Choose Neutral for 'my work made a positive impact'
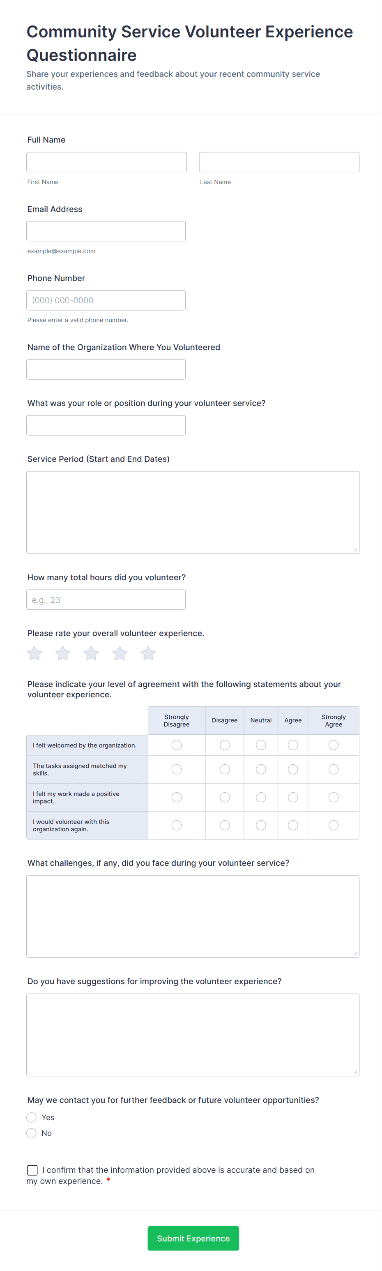The height and width of the screenshot is (1271, 382). [x=260, y=797]
